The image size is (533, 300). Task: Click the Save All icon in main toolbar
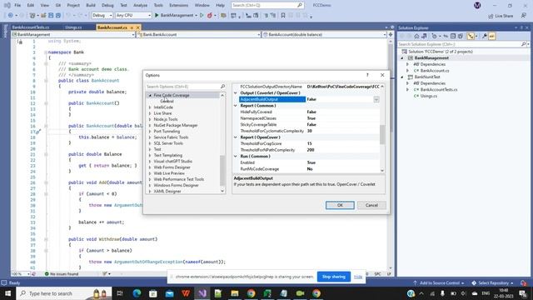(58, 15)
